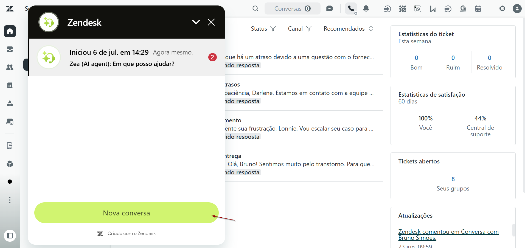Open the Home dashboard icon
The width and height of the screenshot is (525, 248).
point(10,31)
